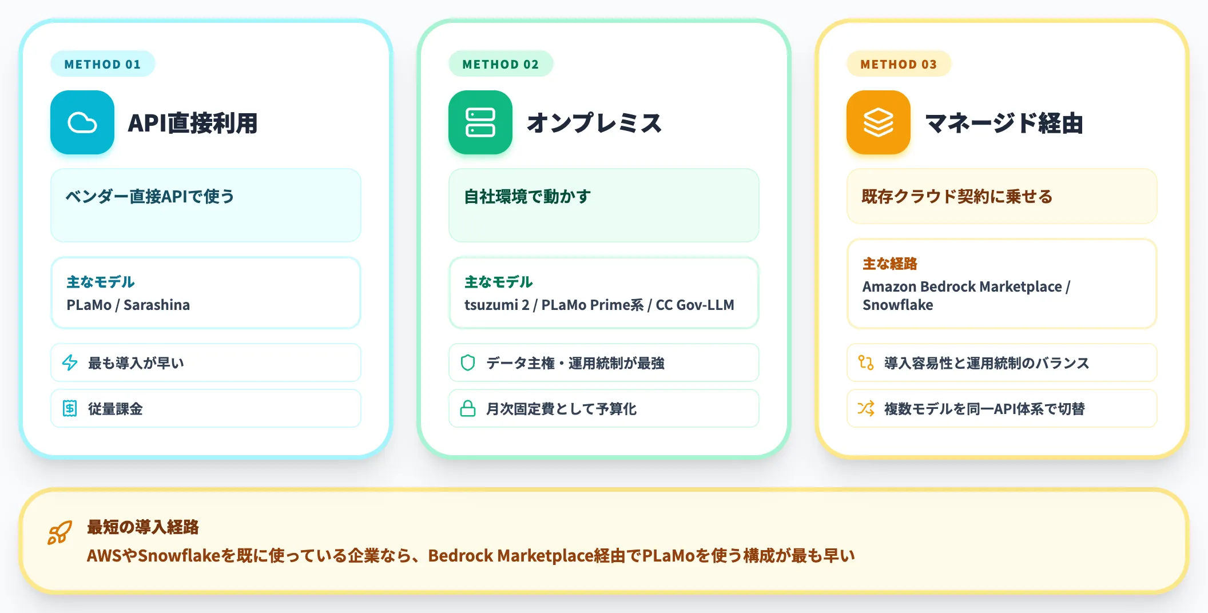Viewport: 1208px width, 613px height.
Task: Click the データ主権・運用統制が最強 feature text
Action: (x=575, y=363)
